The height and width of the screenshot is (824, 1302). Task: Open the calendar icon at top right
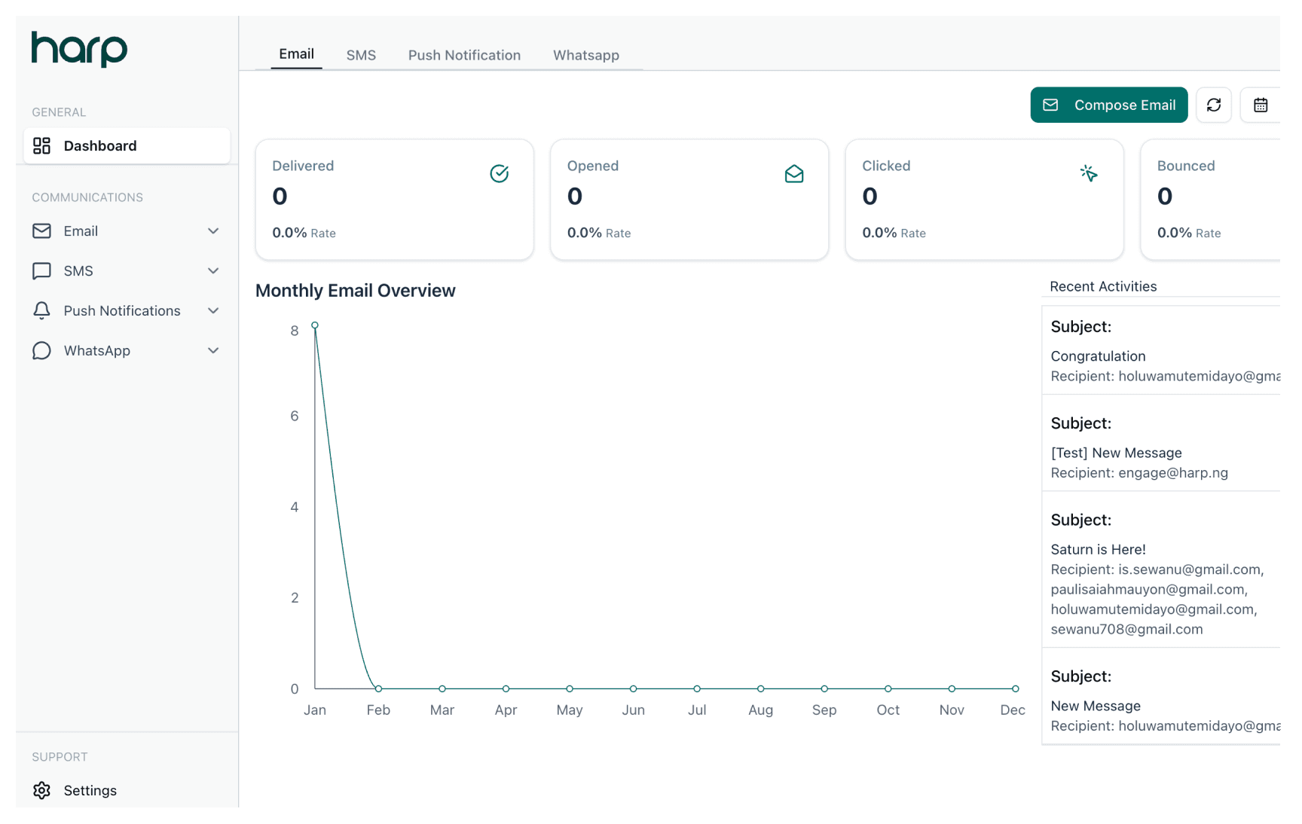click(1260, 105)
